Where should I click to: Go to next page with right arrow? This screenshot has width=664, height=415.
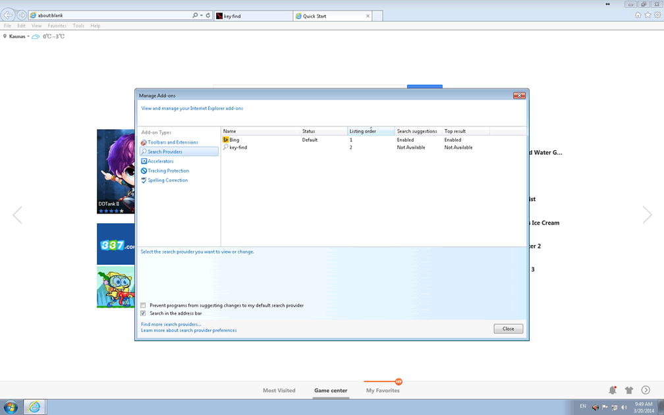647,215
